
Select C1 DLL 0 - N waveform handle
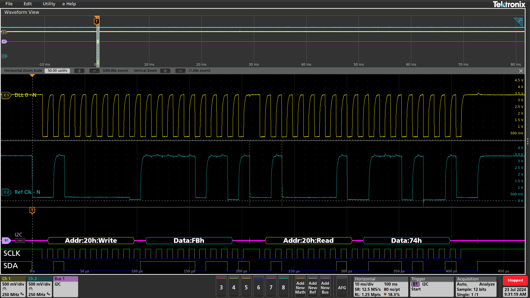6,95
